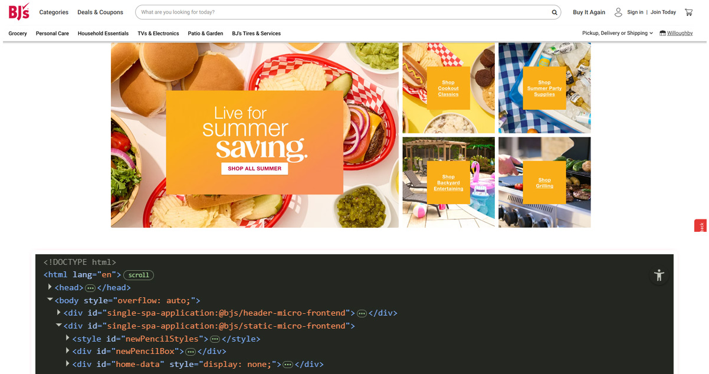This screenshot has width=709, height=374.
Task: Open the shopping cart
Action: pos(688,12)
